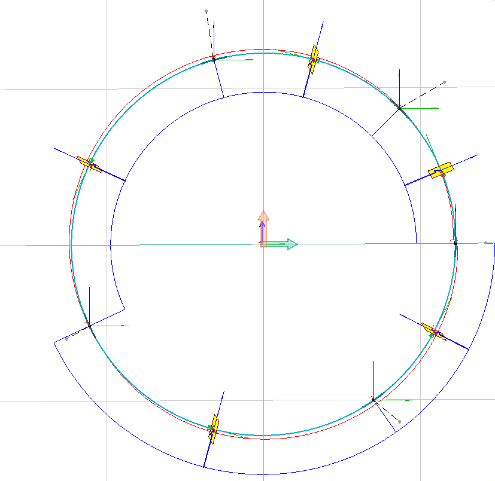This screenshot has height=481, width=495.
Task: Select black point on circle at lower left
Action: pyautogui.click(x=89, y=326)
